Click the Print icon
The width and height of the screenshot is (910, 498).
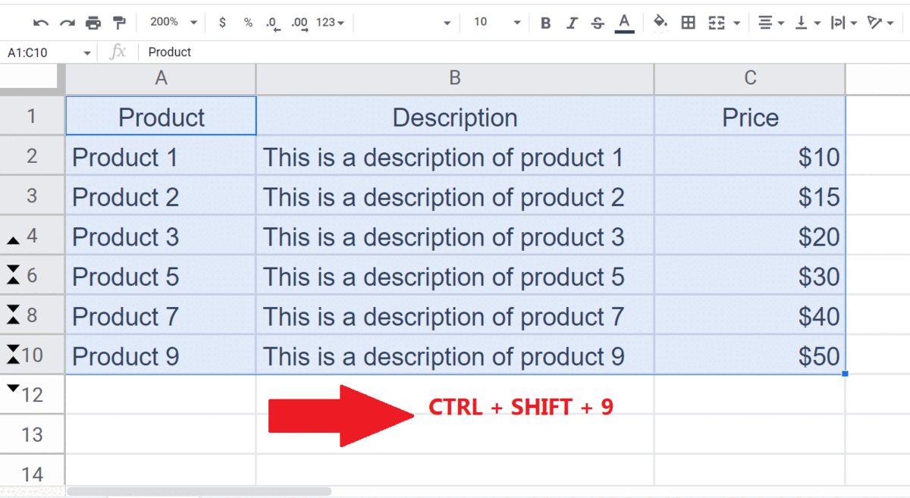(93, 23)
